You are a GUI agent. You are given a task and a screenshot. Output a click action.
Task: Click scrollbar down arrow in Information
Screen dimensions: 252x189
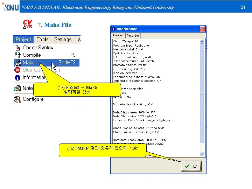point(202,154)
